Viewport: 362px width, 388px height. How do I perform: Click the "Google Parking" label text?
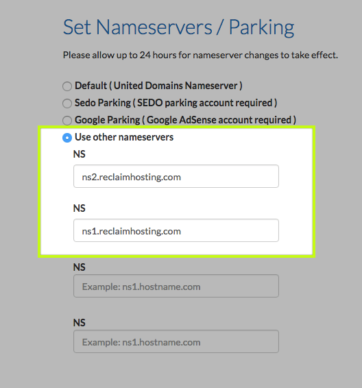click(108, 120)
